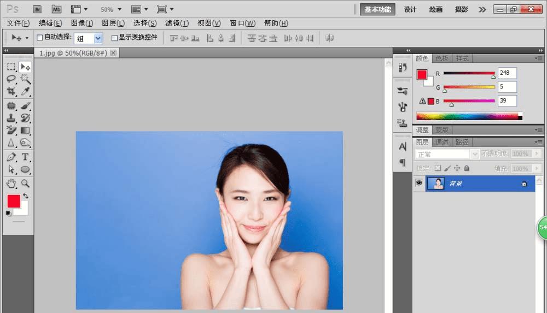Select the Zoom magnifier tool
This screenshot has height=313, width=547.
pyautogui.click(x=25, y=183)
